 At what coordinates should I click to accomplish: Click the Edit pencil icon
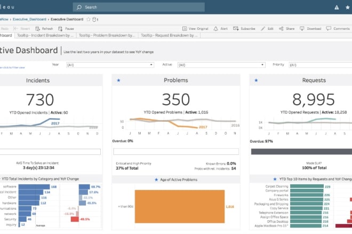[263, 28]
